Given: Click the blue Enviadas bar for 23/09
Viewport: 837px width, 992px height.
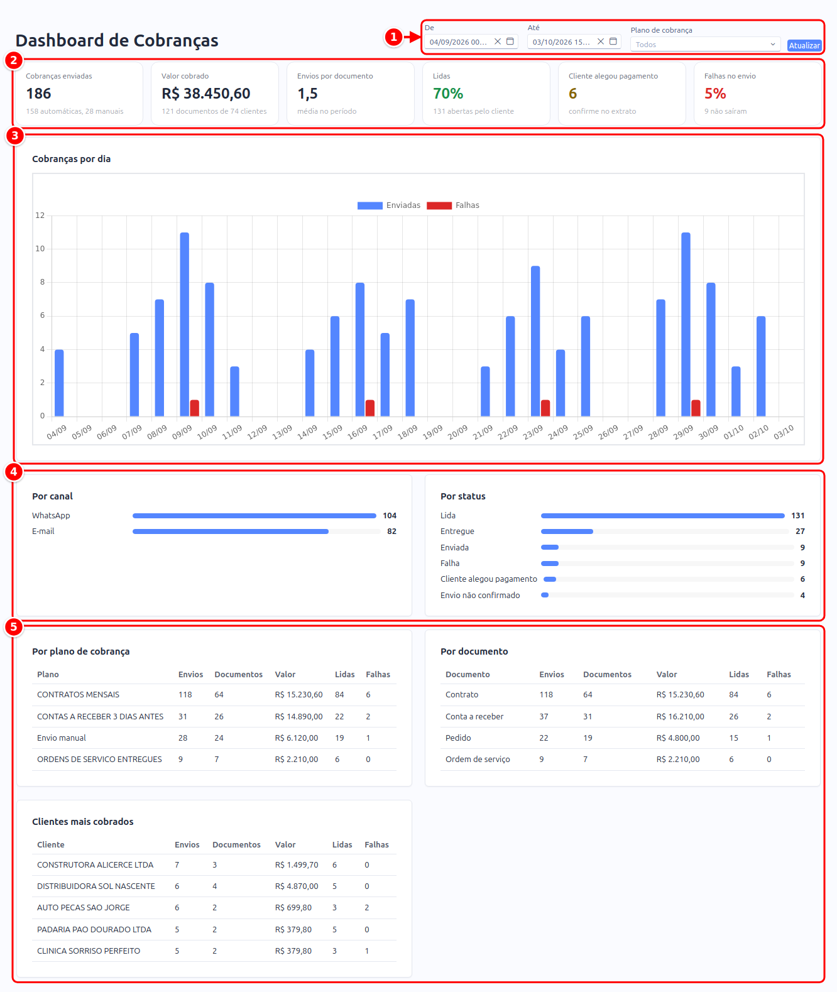Looking at the screenshot, I should tap(535, 341).
